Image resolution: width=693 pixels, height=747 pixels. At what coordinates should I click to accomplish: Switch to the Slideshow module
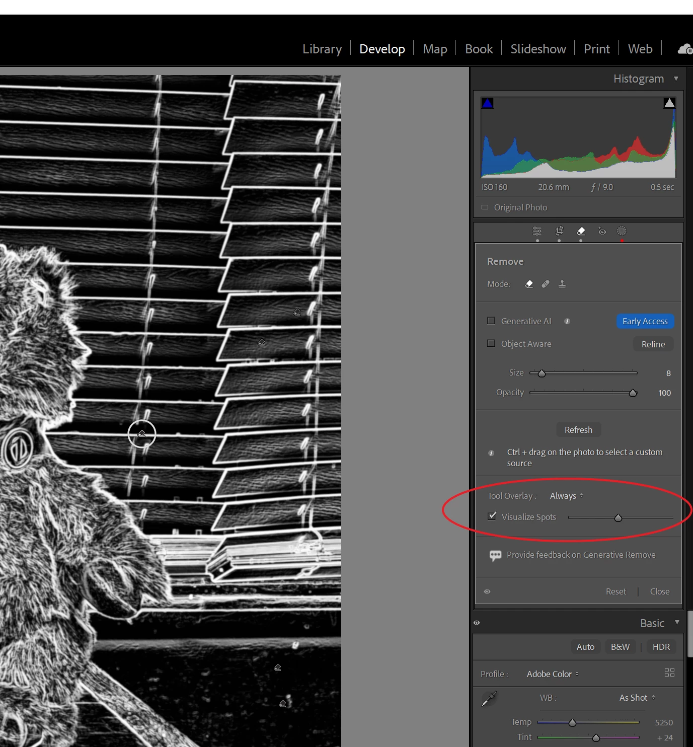pyautogui.click(x=538, y=49)
